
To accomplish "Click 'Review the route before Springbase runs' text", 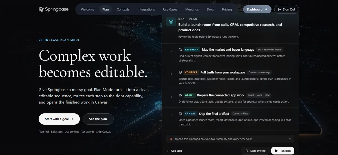I will tap(208, 37).
